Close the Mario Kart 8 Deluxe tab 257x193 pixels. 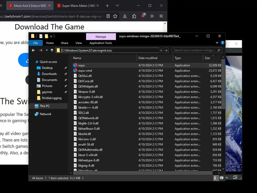click(49, 6)
